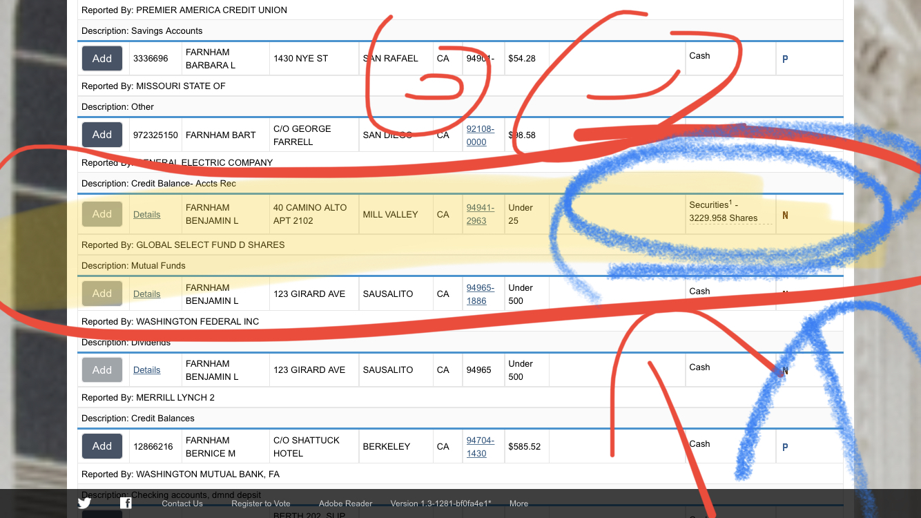Viewport: 921px width, 518px height.
Task: Open zip code link 94965-1886
Action: click(481, 294)
